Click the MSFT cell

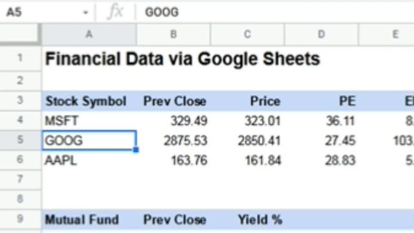click(x=89, y=121)
